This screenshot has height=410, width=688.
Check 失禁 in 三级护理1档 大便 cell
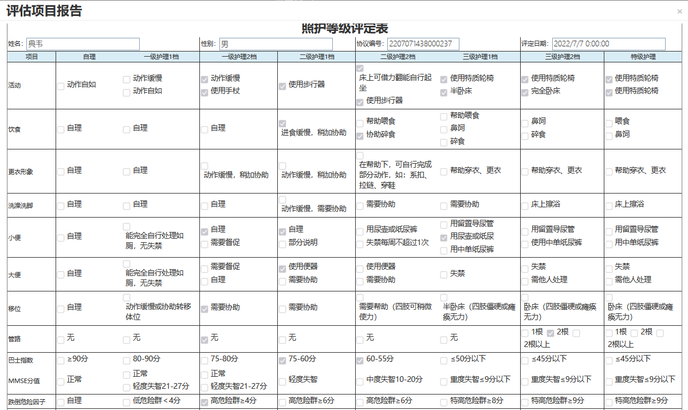tap(444, 275)
